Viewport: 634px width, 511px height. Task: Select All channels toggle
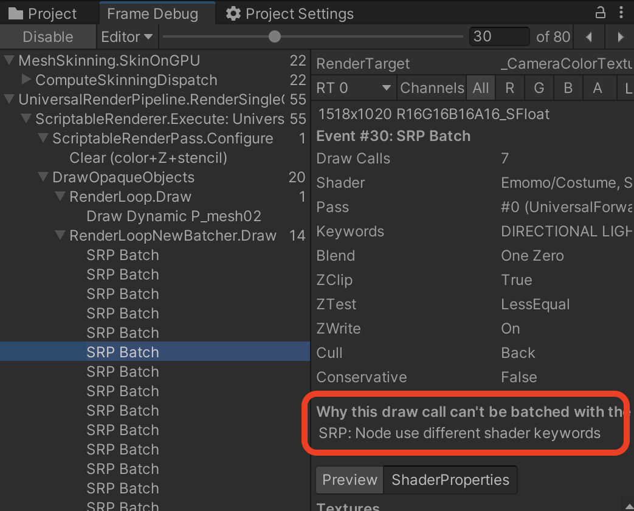point(481,87)
